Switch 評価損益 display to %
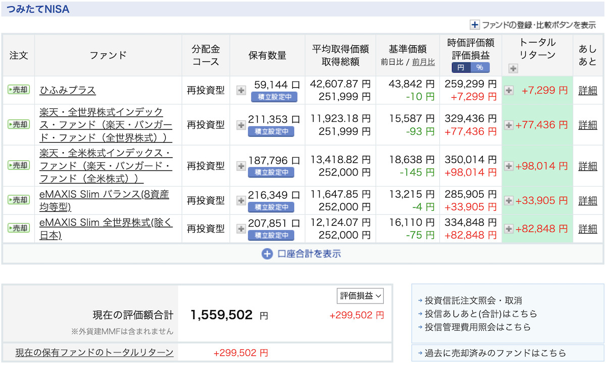 (480, 68)
